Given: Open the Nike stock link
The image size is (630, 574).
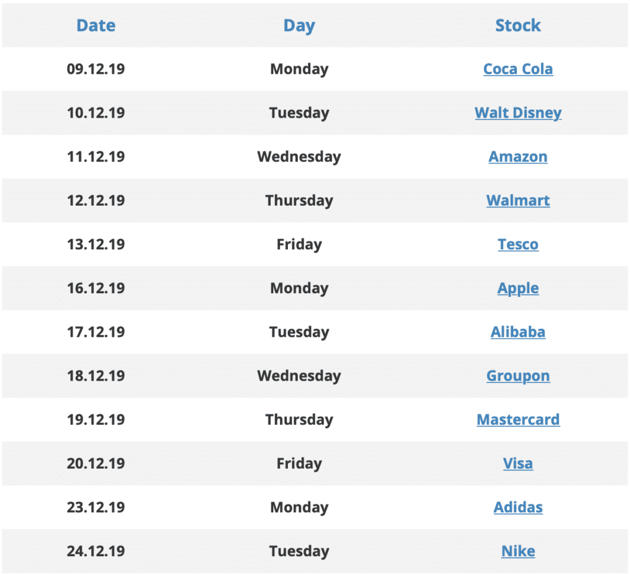Looking at the screenshot, I should (x=518, y=551).
